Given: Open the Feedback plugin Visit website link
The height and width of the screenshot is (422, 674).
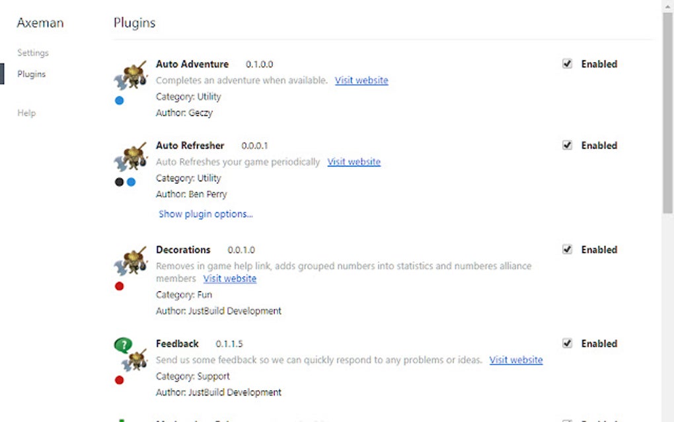Looking at the screenshot, I should pos(516,360).
